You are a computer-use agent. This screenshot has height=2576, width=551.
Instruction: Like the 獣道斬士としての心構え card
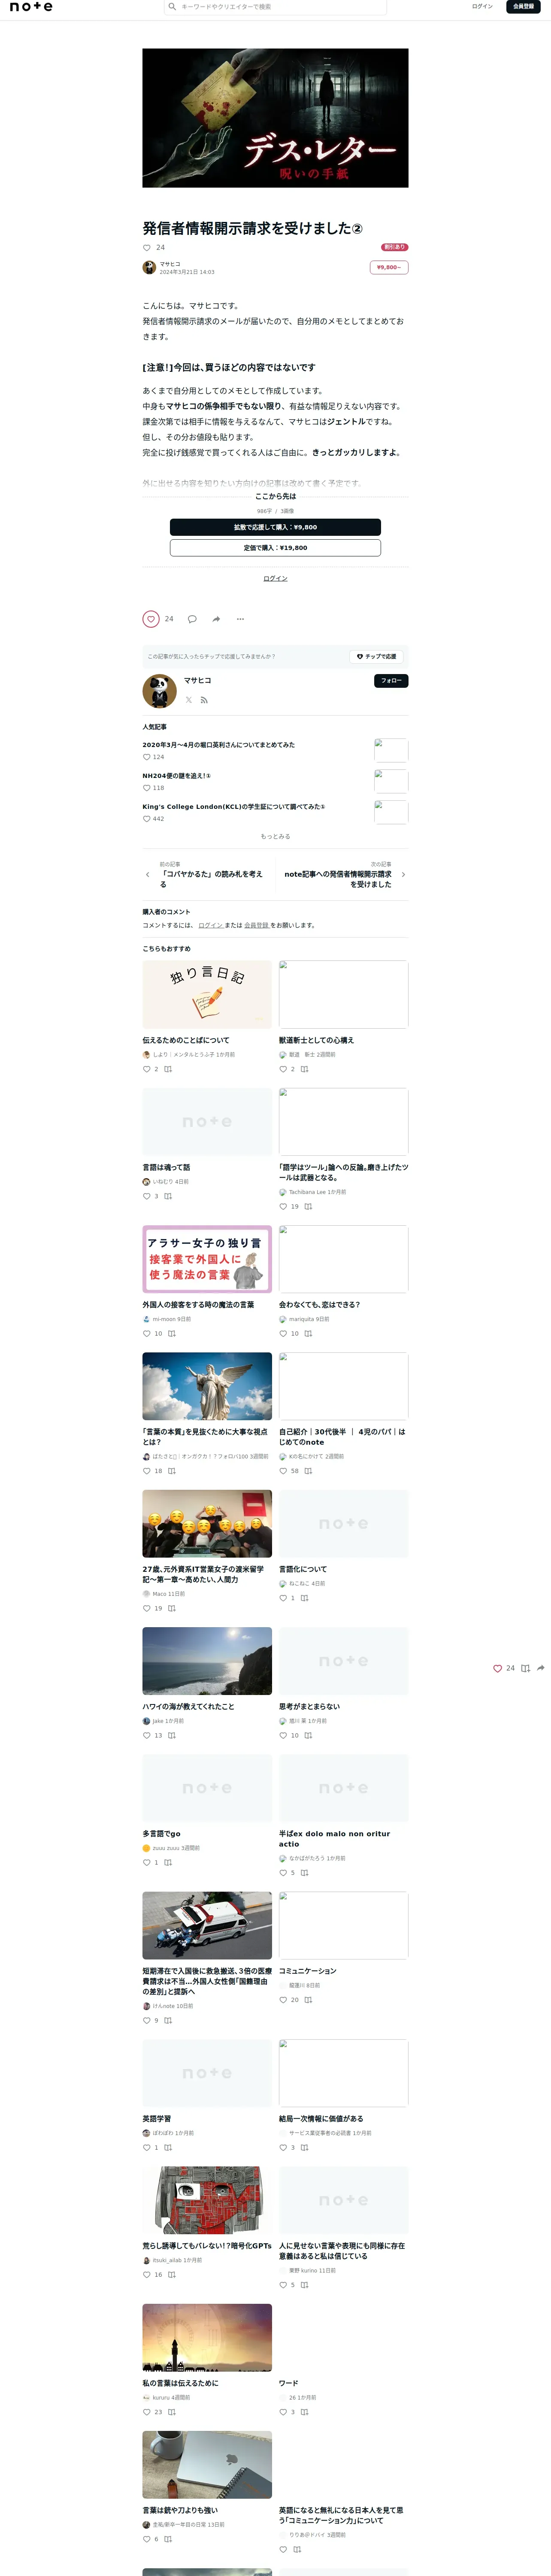click(x=283, y=1069)
